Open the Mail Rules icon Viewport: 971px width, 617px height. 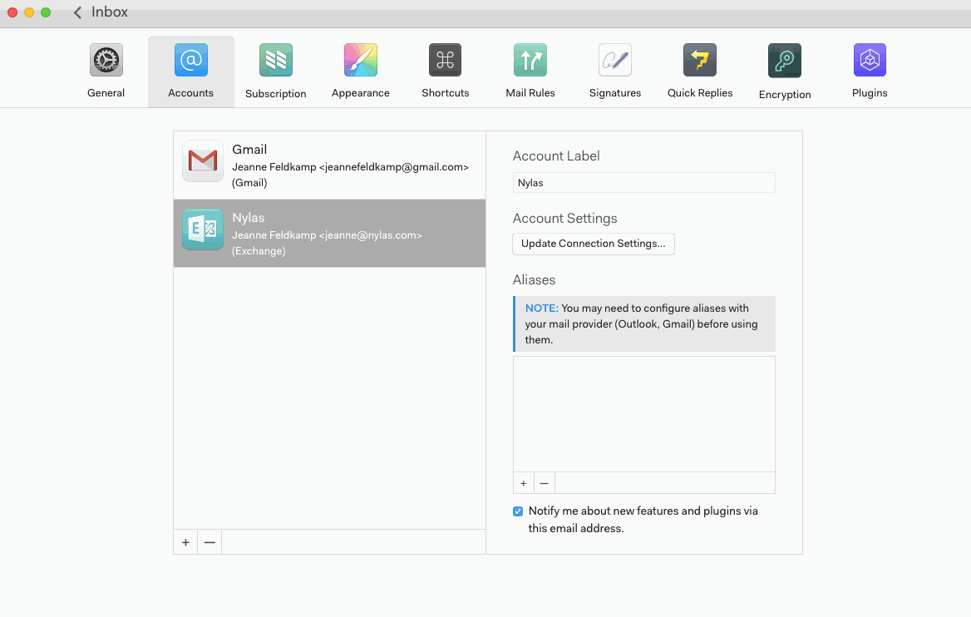pyautogui.click(x=530, y=62)
